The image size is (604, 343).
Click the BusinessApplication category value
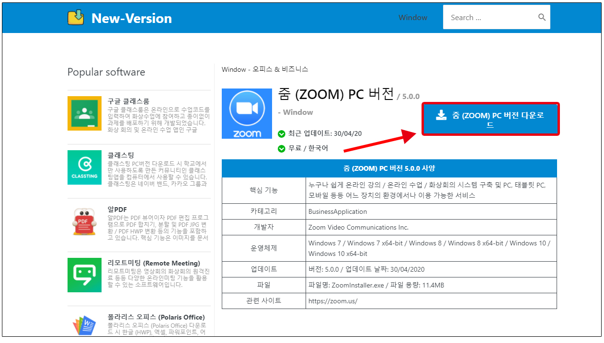coord(338,211)
